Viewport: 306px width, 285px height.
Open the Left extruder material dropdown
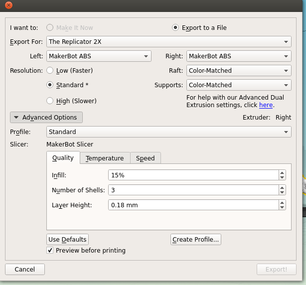99,56
